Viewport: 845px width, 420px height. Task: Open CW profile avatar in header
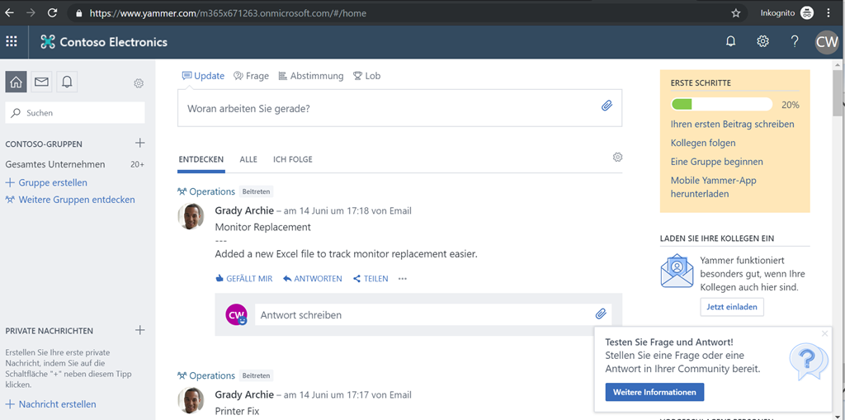tap(827, 42)
